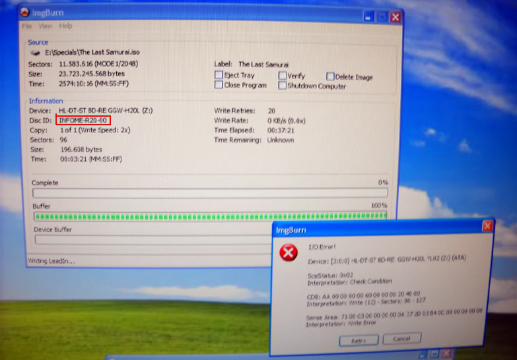Screen dimensions: 517x360
Task: Open the Help menu
Action: [x=65, y=26]
